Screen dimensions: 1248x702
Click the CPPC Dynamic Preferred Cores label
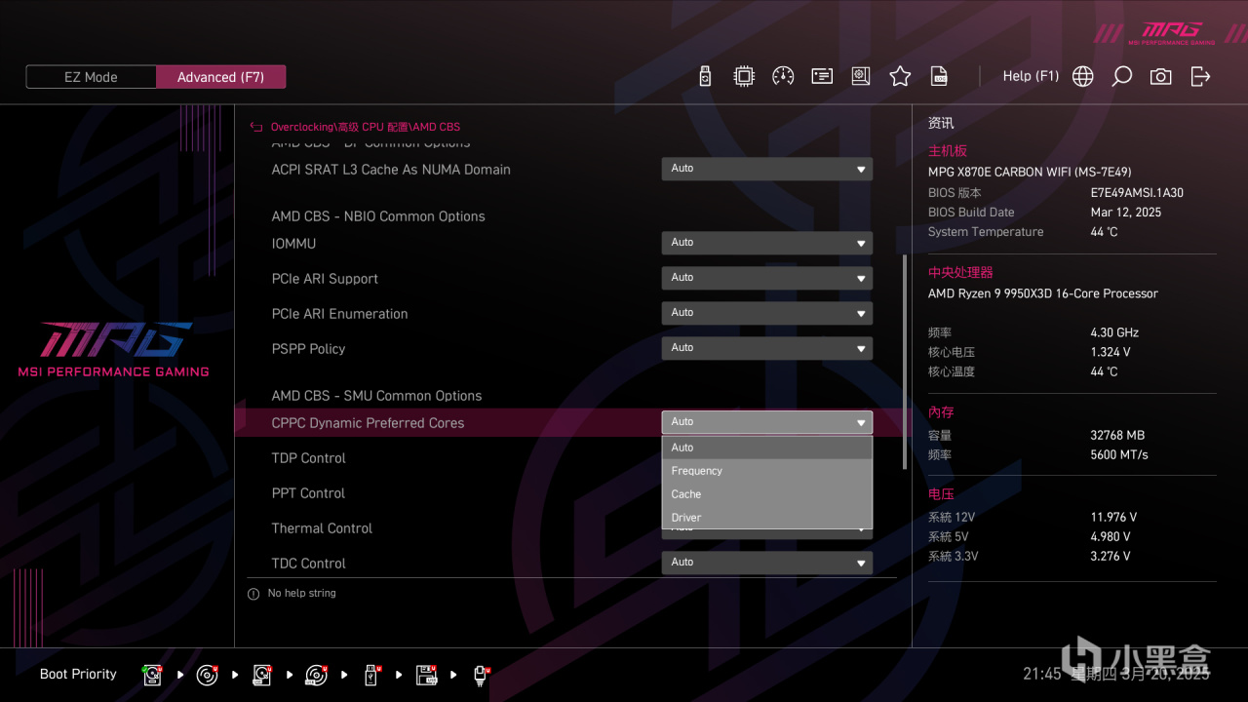pyautogui.click(x=369, y=423)
